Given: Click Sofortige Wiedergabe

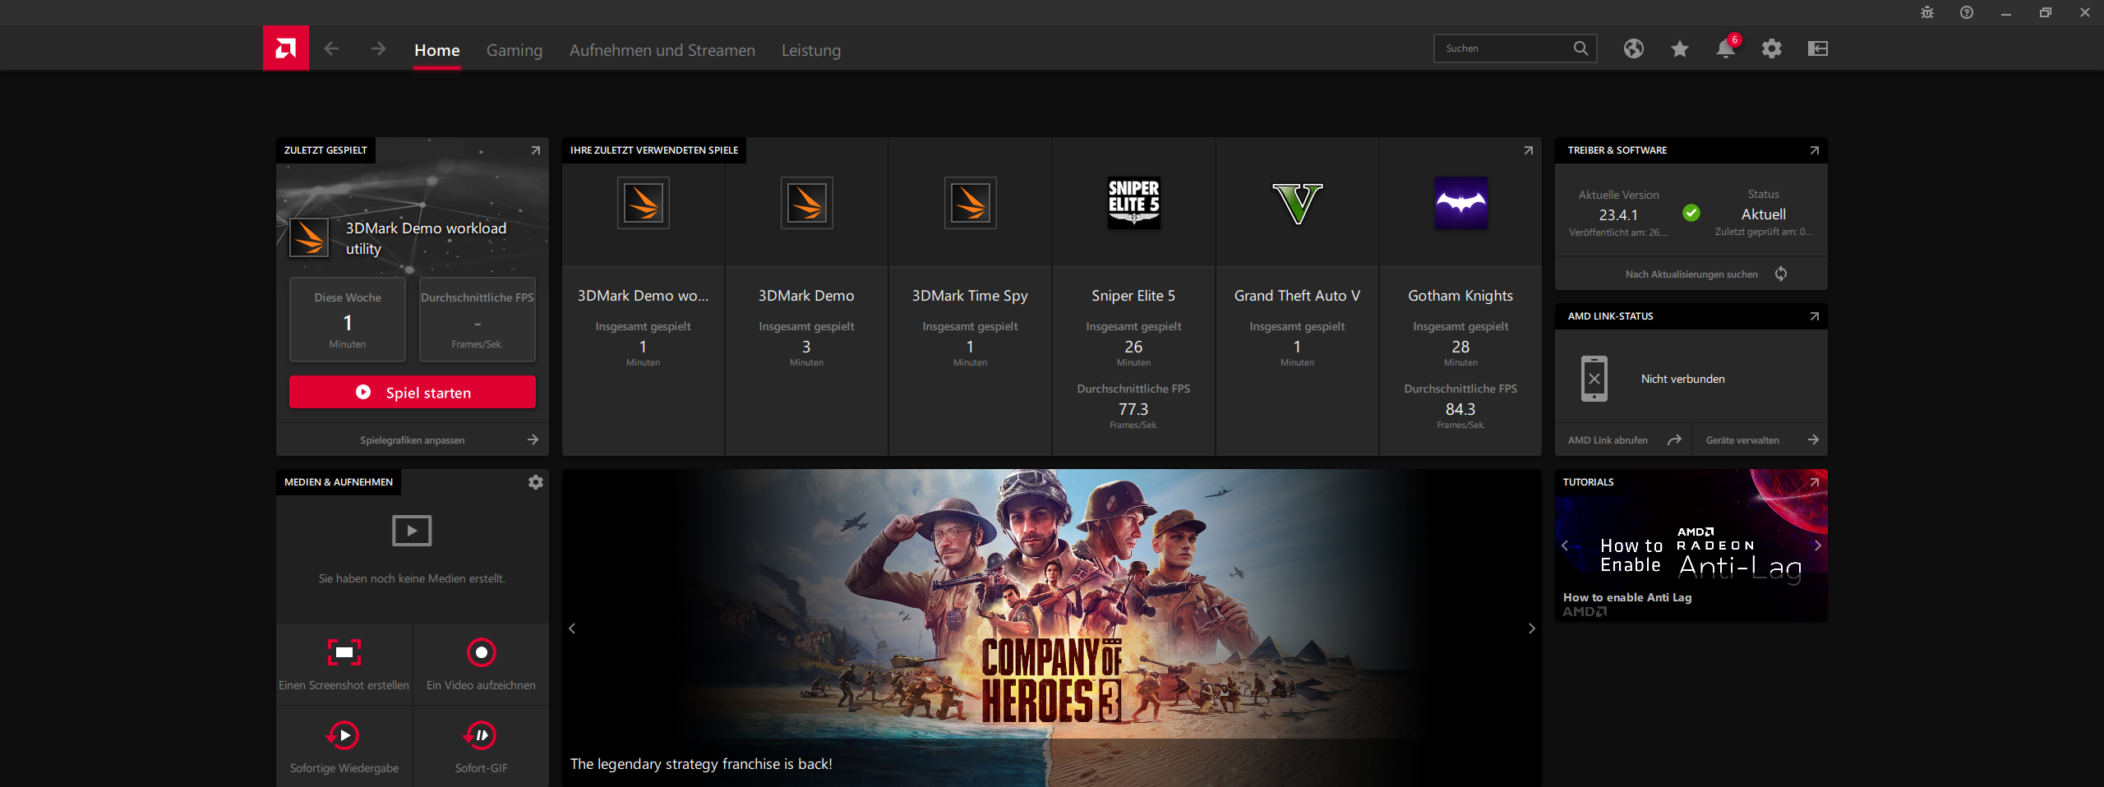Looking at the screenshot, I should [344, 747].
